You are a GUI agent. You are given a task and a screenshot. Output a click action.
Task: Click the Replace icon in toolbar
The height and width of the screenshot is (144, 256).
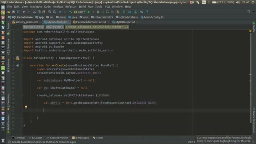54,12
